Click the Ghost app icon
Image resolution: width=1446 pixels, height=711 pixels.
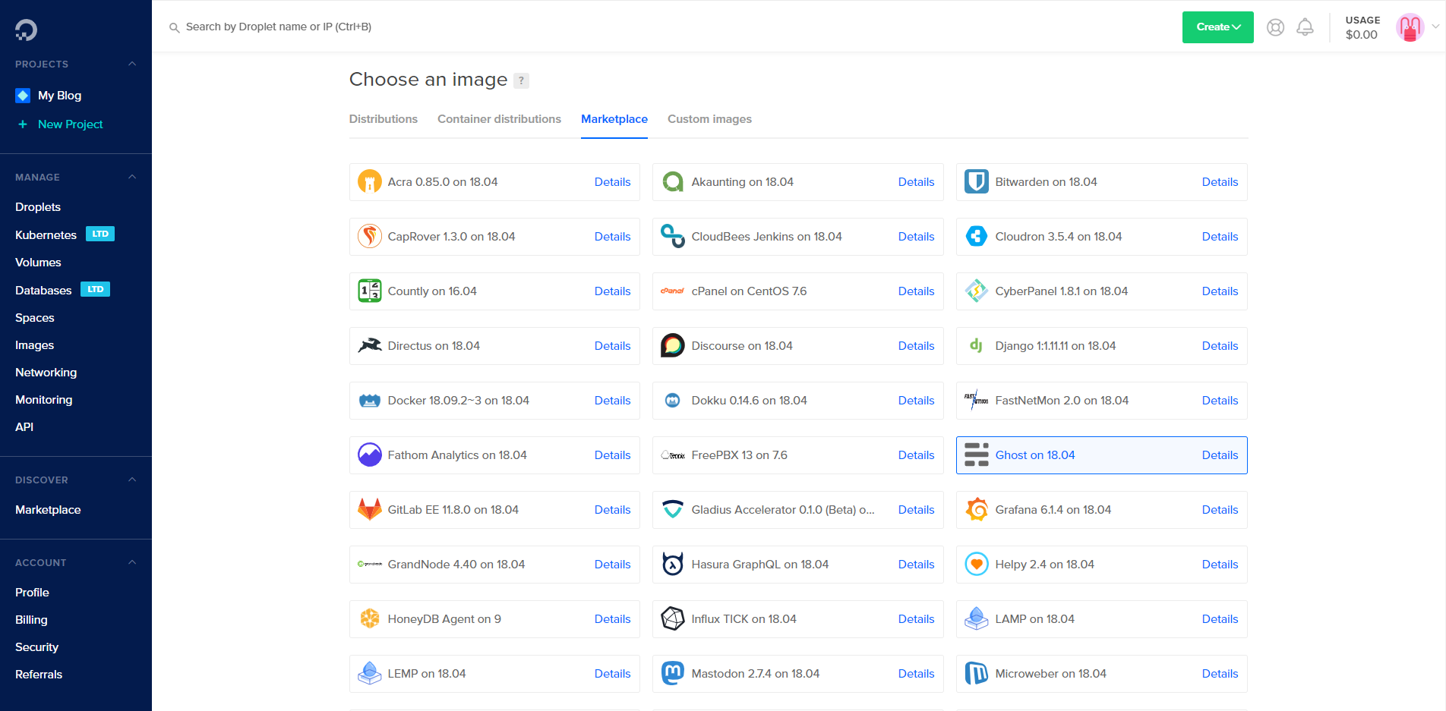click(x=977, y=455)
